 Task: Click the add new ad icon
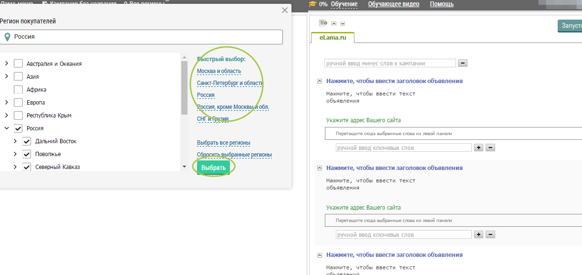tap(323, 23)
